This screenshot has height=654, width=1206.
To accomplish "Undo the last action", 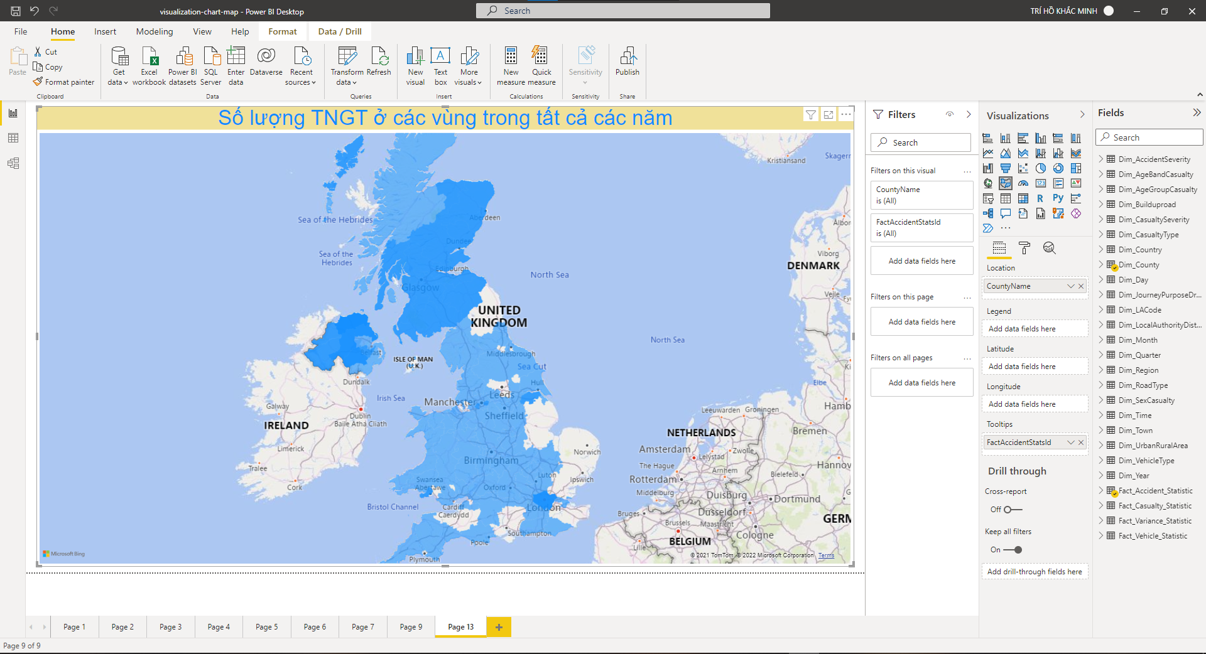I will (35, 11).
